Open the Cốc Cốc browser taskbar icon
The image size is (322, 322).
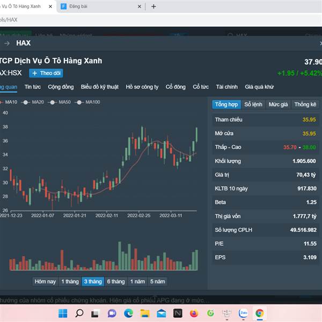point(210,313)
